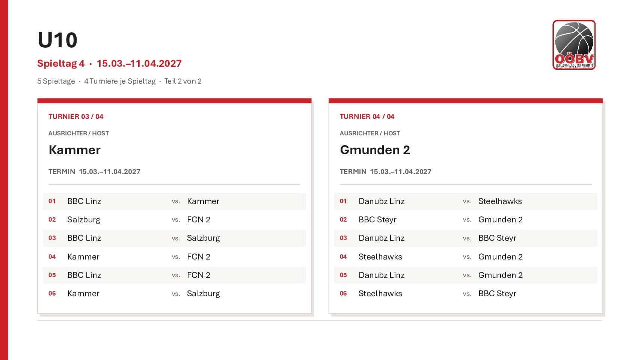Click FCN 2 in Kammer game 05
The height and width of the screenshot is (360, 641).
tap(199, 275)
